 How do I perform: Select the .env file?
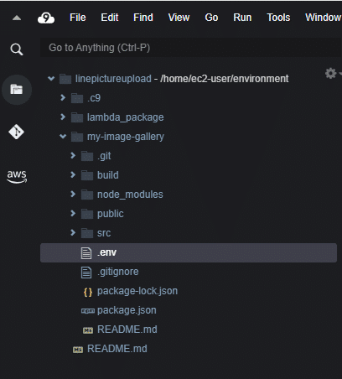189,252
